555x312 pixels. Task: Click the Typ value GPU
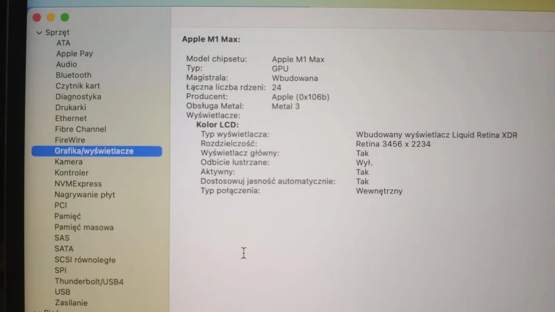280,68
